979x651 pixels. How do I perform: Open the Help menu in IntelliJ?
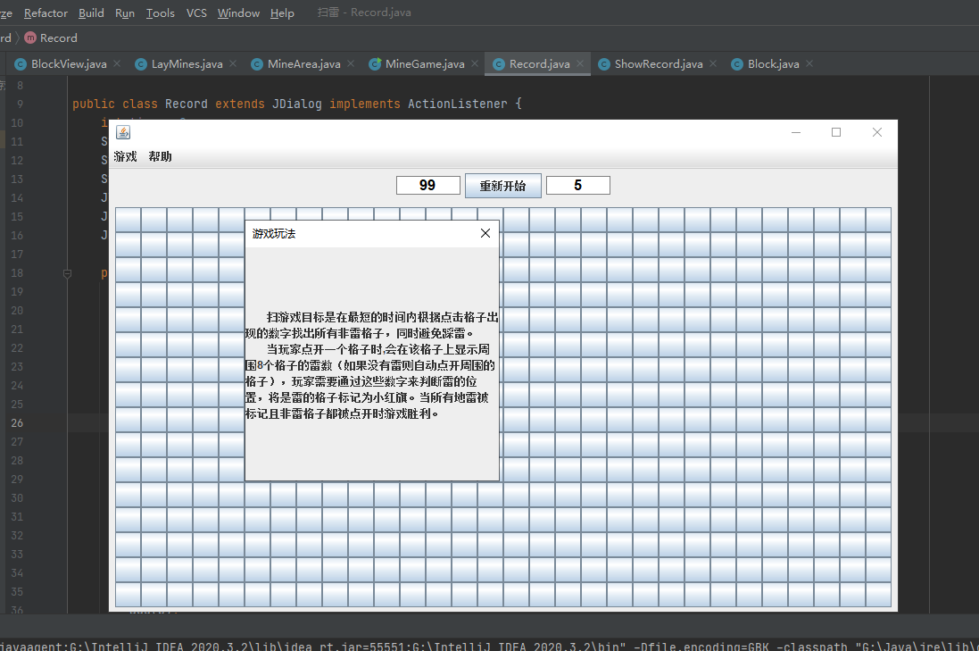(x=282, y=13)
